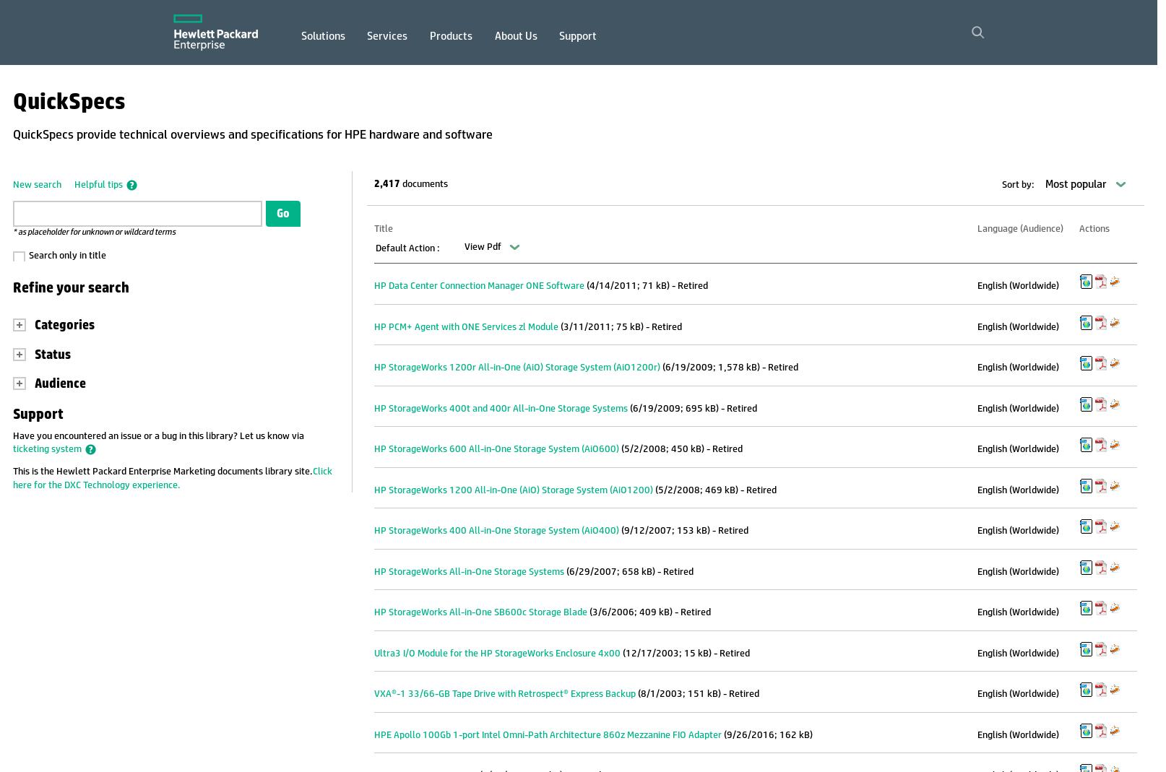Click the help icon beside Helpful tips
1166x772 pixels.
point(131,186)
